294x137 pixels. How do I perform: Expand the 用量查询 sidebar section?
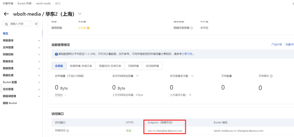click(39, 41)
